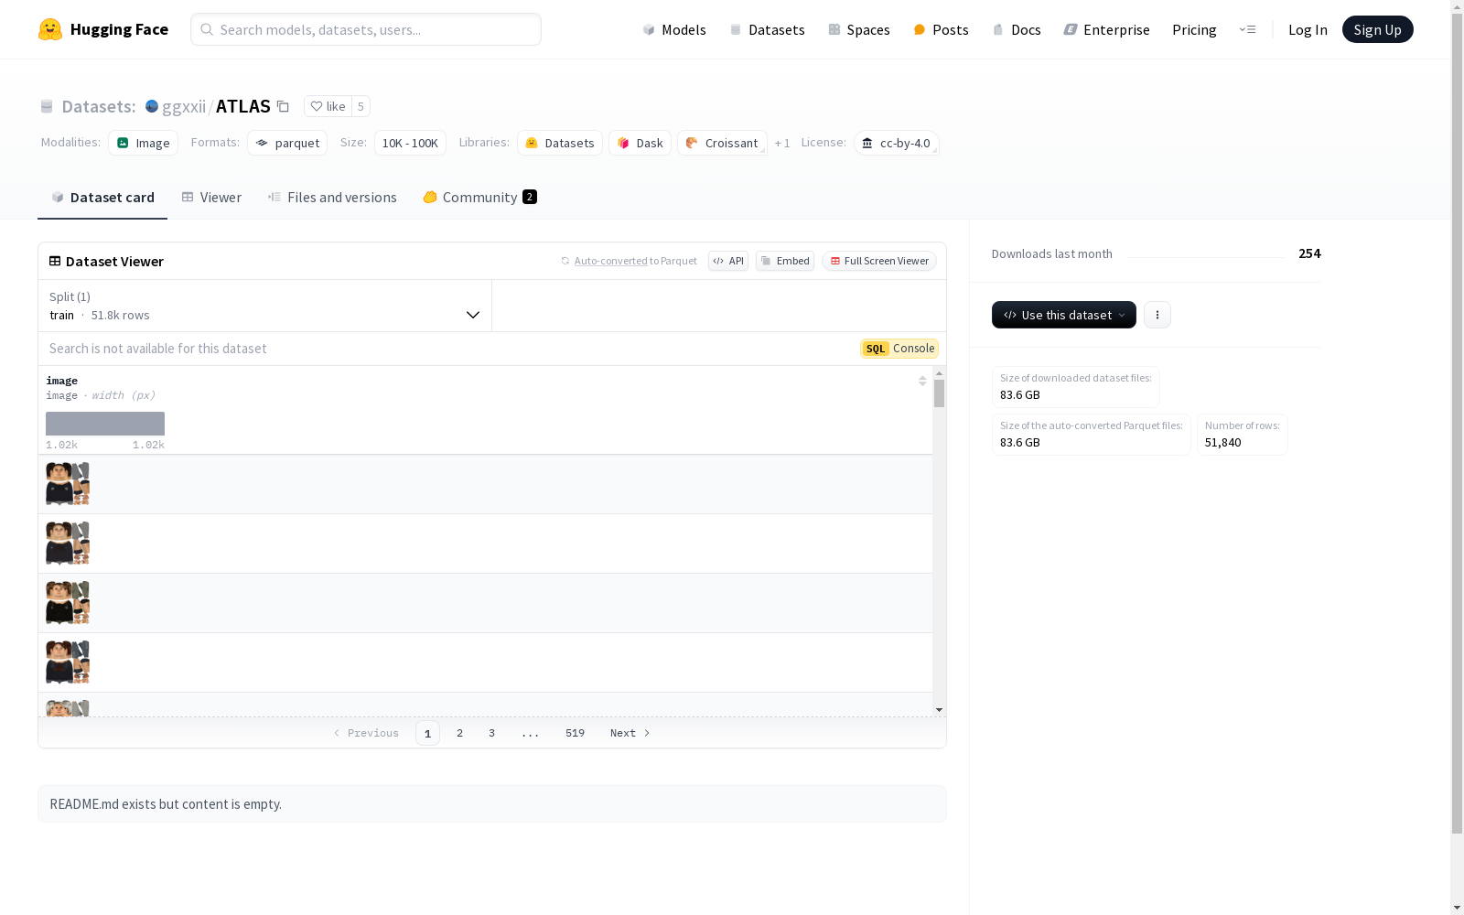Viewport: 1464px width, 915px height.
Task: Open Full Screen Viewer
Action: pos(878,261)
